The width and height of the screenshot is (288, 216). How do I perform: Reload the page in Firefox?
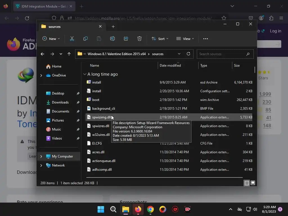pos(27,18)
